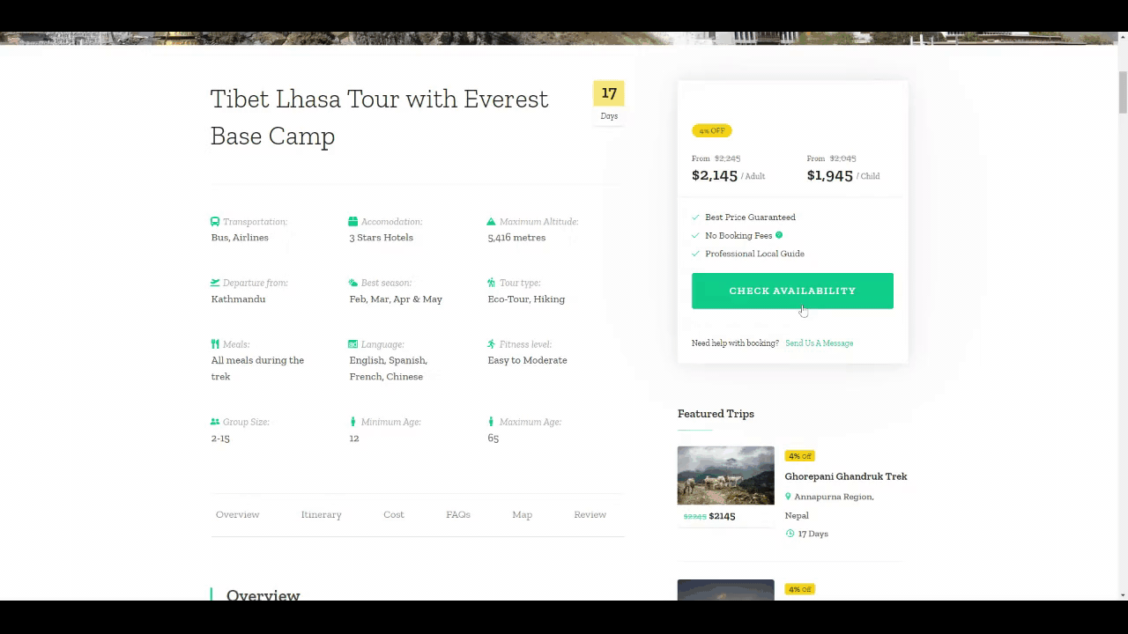Screen dimensions: 1128x634
Task: Click the plane Departure from icon
Action: tap(215, 283)
